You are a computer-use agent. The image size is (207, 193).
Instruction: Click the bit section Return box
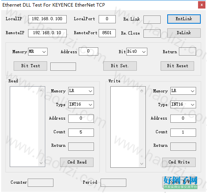(188, 51)
